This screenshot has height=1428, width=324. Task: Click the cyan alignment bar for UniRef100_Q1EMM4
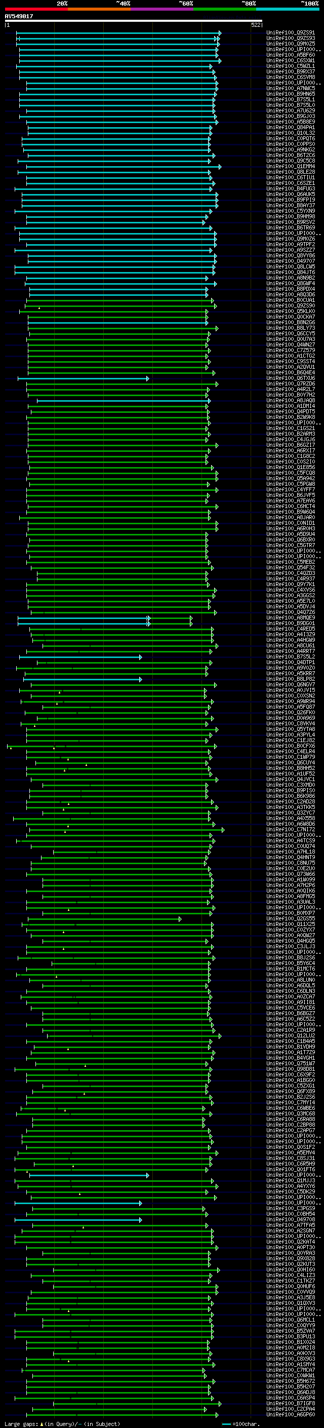(124, 167)
